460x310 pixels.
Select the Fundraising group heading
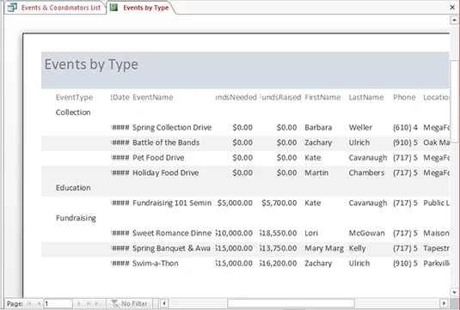click(76, 218)
